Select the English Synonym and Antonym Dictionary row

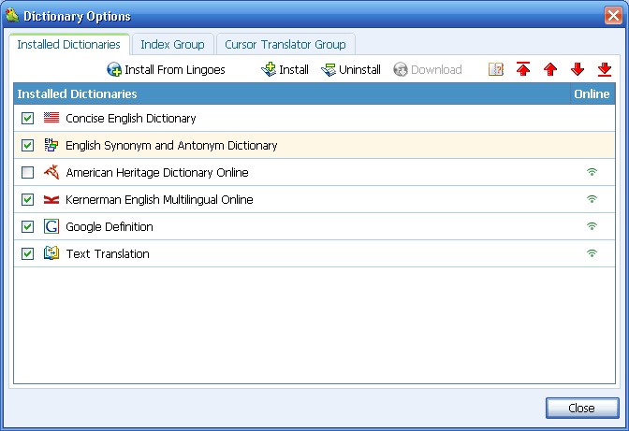tap(171, 146)
